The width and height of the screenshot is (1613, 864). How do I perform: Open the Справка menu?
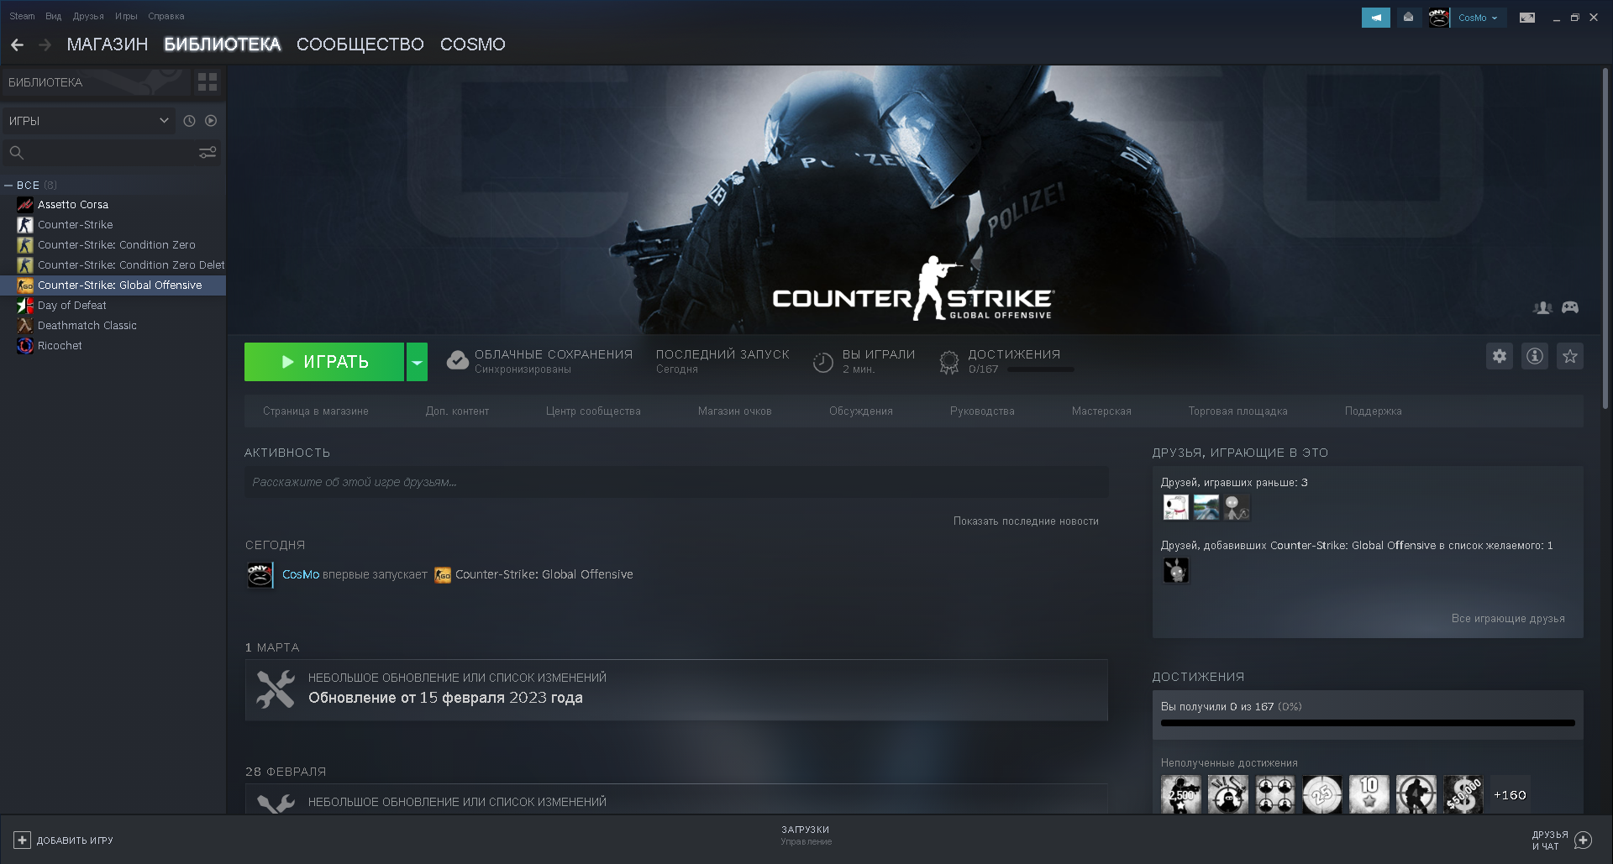coord(166,16)
